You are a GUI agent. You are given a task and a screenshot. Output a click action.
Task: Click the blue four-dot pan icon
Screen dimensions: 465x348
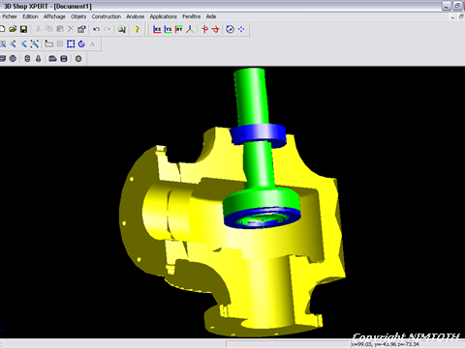point(241,29)
